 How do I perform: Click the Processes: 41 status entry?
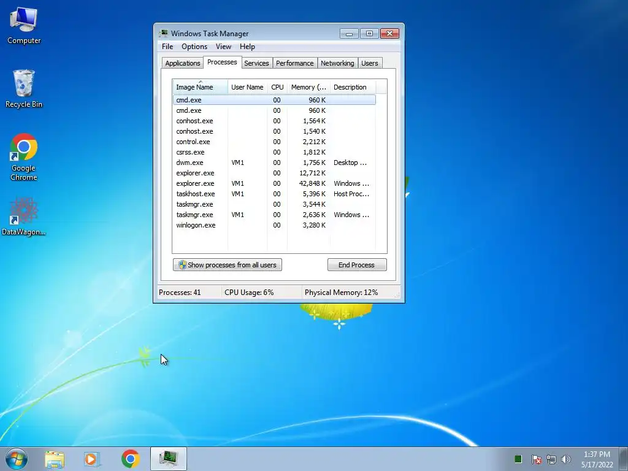click(x=180, y=293)
